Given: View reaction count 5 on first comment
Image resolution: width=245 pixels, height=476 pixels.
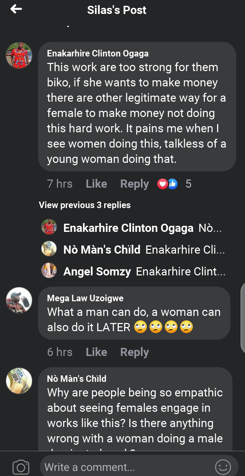Looking at the screenshot, I should pyautogui.click(x=189, y=184).
